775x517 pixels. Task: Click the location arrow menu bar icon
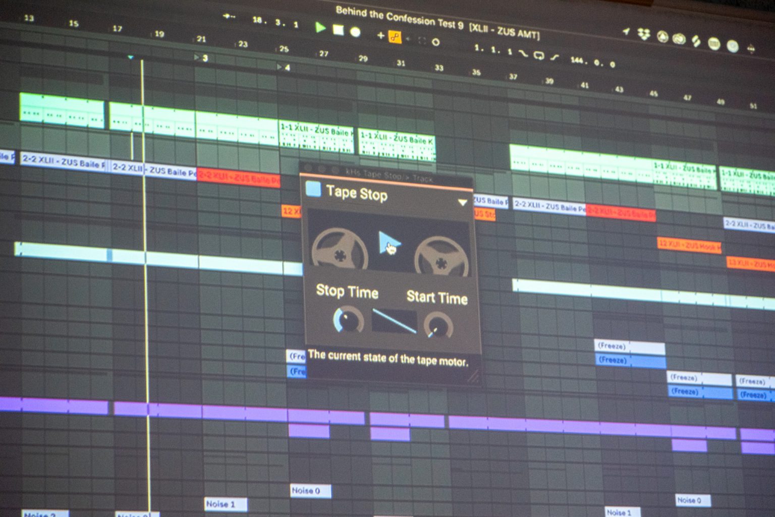coord(626,32)
